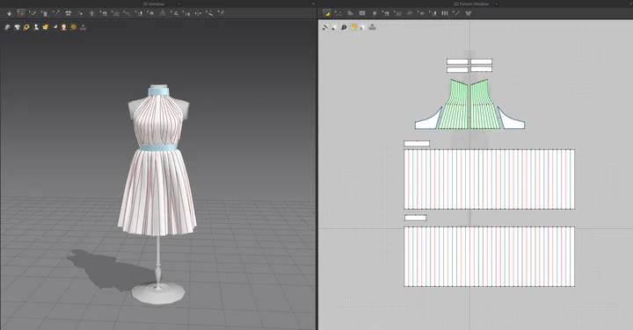Click the avatar silhouette display icon in 3D window

pos(36,27)
